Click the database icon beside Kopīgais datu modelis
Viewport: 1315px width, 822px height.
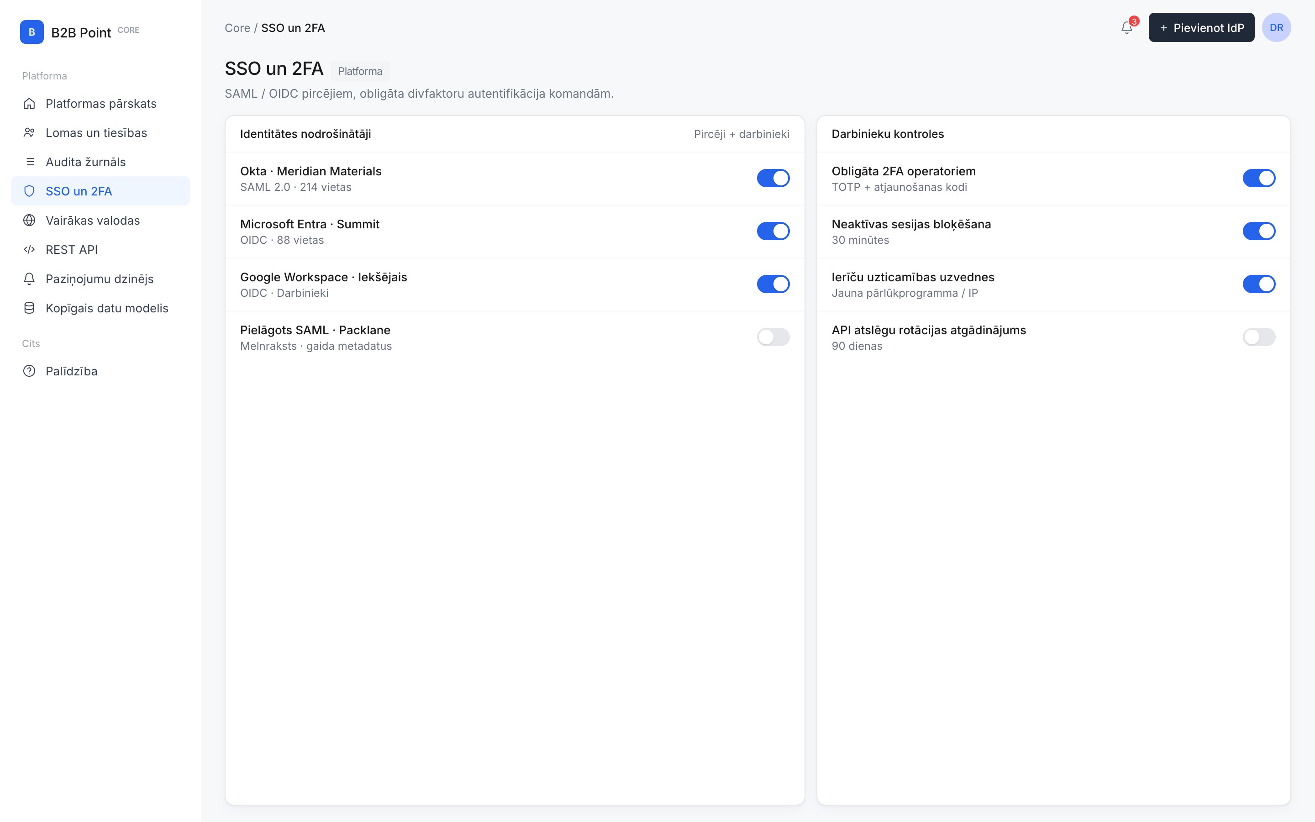coord(29,308)
